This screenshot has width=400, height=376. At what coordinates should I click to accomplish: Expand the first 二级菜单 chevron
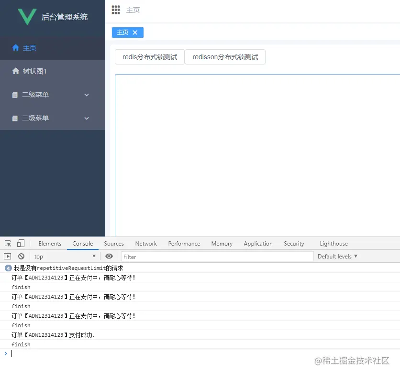pos(87,95)
